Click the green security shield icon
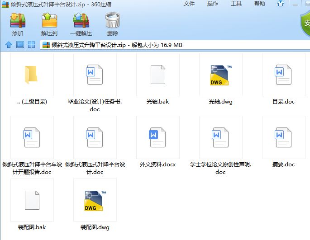This screenshot has width=310, height=240. 305,24
